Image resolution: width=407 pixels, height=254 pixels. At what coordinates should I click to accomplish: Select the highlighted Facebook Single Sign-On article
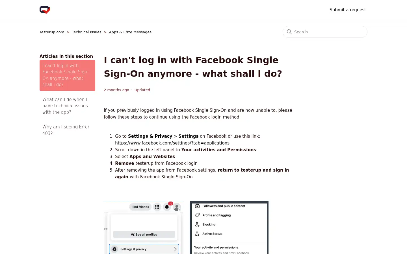tap(67, 75)
